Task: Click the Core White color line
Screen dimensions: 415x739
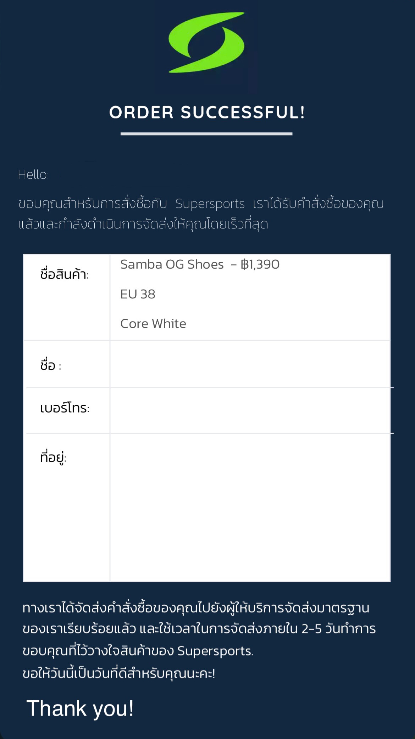Action: coord(153,324)
